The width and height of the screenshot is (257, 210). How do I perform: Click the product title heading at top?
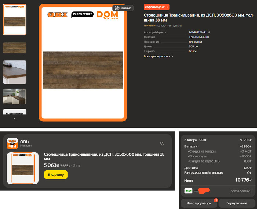(199, 18)
